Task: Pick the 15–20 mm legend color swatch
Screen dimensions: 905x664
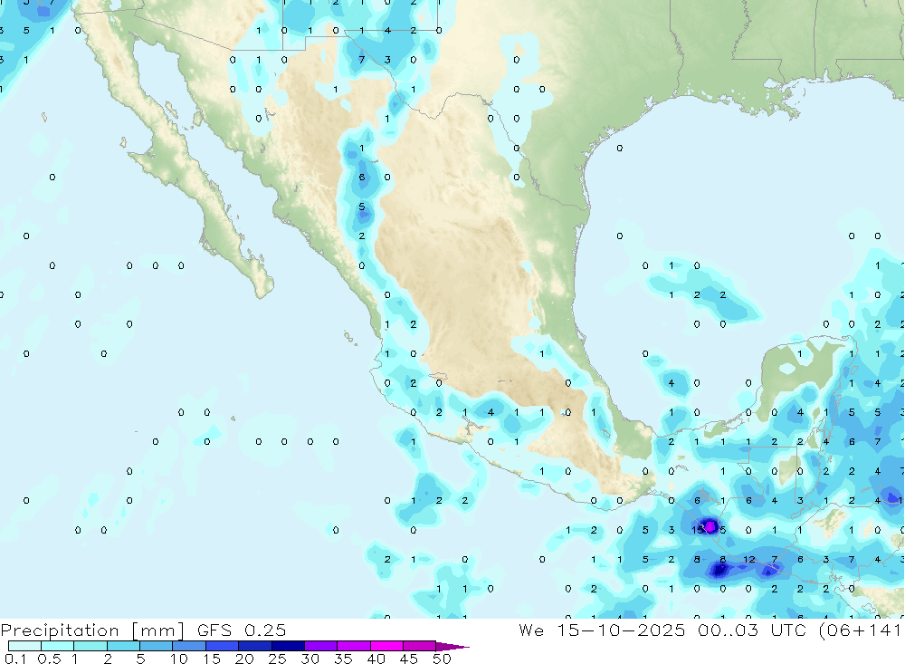Action: click(x=223, y=646)
